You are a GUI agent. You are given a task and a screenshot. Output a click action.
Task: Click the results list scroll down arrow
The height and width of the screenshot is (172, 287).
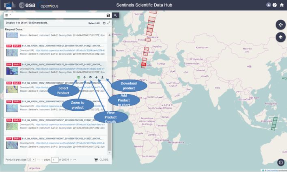[x=110, y=153]
